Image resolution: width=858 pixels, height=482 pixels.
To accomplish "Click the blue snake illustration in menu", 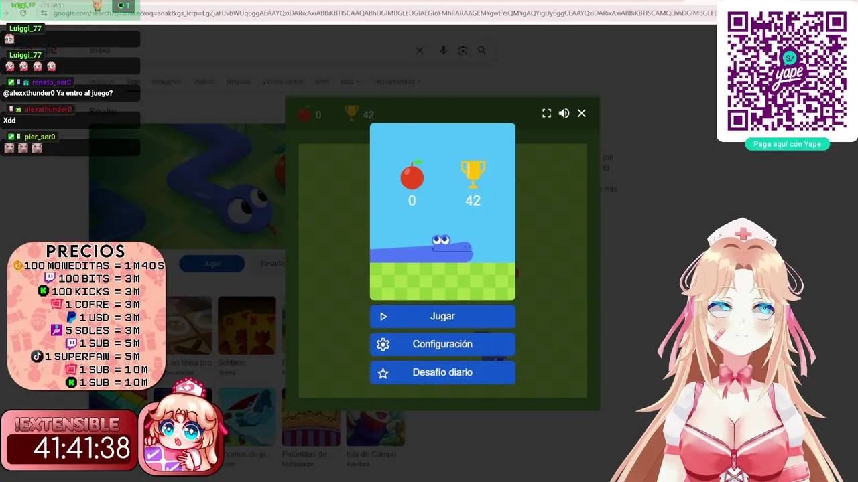I will click(421, 249).
